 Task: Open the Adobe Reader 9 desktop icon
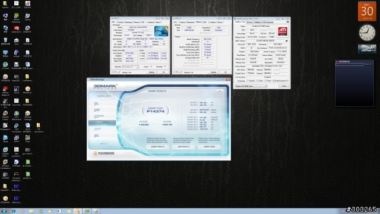tap(5, 91)
